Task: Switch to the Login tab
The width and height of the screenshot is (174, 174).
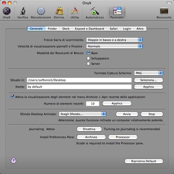Action: [x=127, y=29]
